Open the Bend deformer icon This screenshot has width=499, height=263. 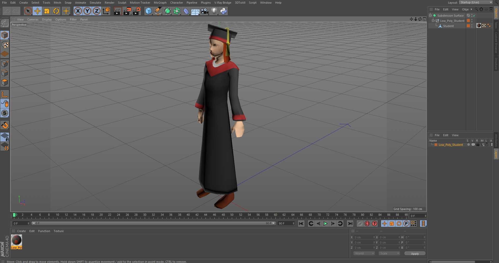186,11
